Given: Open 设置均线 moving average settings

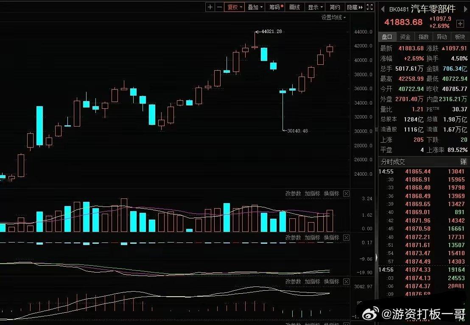Looking at the screenshot, I should (x=333, y=18).
